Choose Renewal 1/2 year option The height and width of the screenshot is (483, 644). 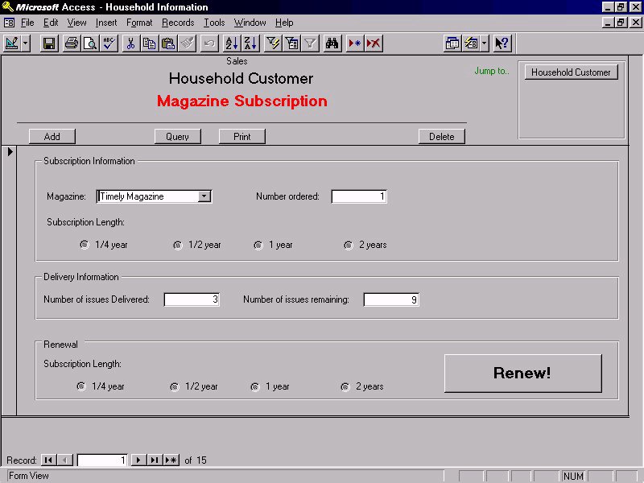[175, 387]
